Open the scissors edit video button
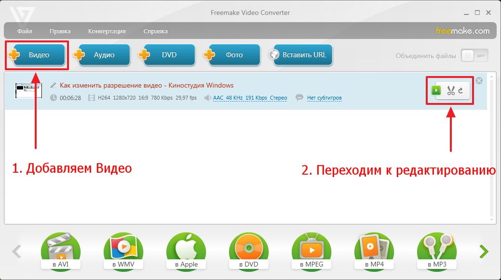Image resolution: width=501 pixels, height=280 pixels. pos(451,90)
